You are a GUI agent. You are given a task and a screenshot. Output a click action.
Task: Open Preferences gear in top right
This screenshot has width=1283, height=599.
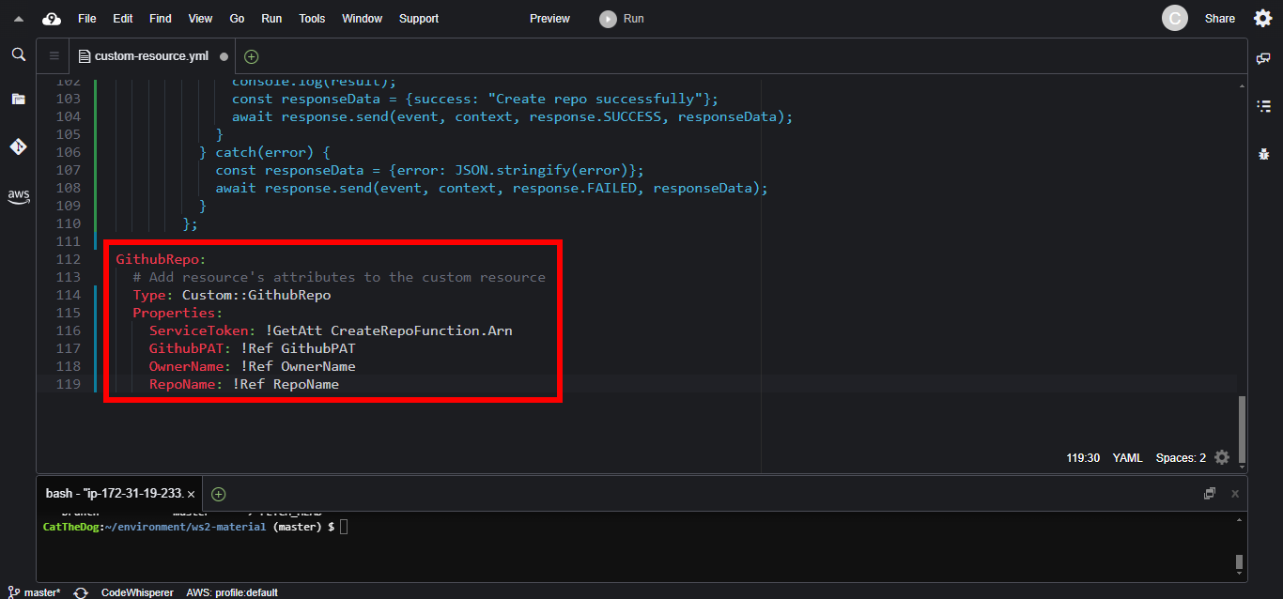[1262, 18]
